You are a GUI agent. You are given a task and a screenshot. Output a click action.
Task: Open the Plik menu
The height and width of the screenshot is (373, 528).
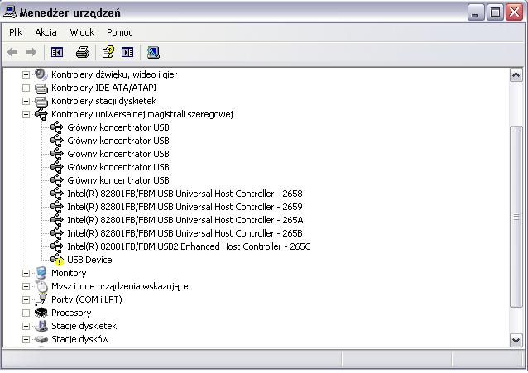(x=16, y=32)
